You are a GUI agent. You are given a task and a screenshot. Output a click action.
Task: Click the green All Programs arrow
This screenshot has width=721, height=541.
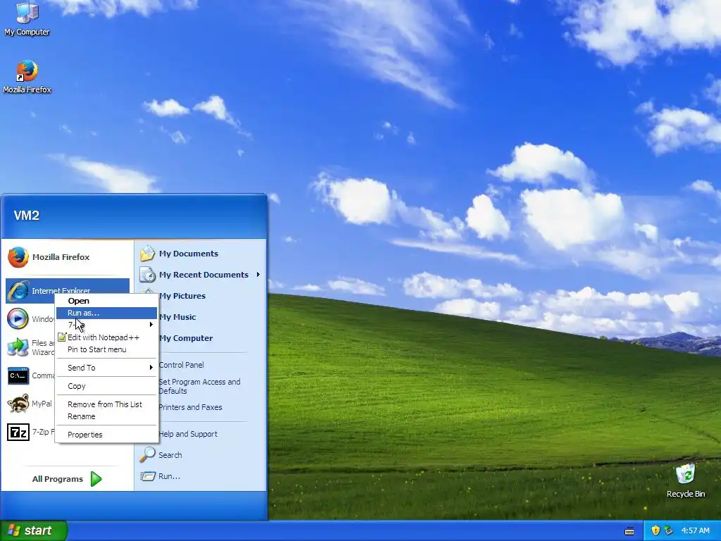pyautogui.click(x=96, y=479)
